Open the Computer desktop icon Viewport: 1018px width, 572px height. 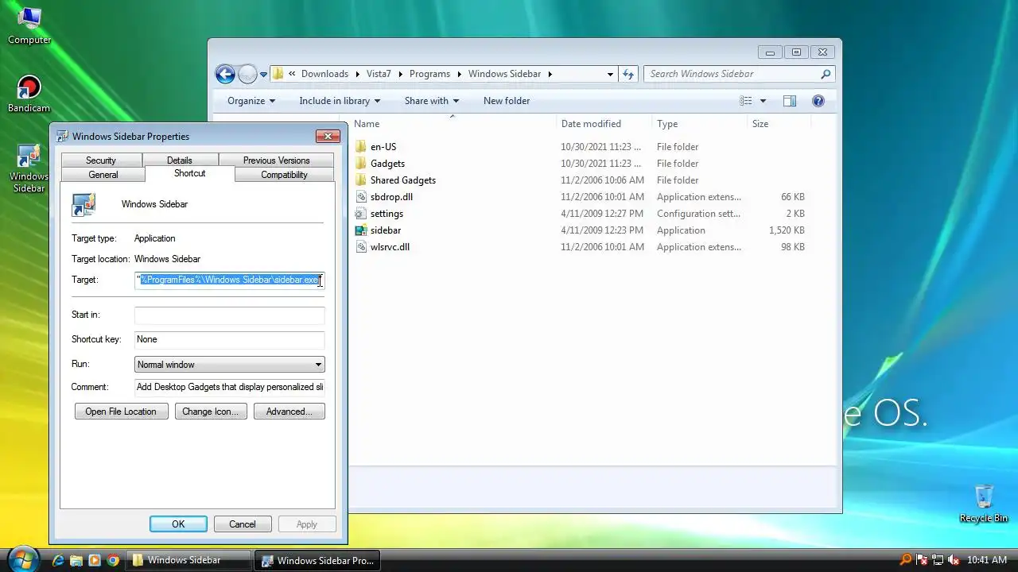pyautogui.click(x=29, y=24)
